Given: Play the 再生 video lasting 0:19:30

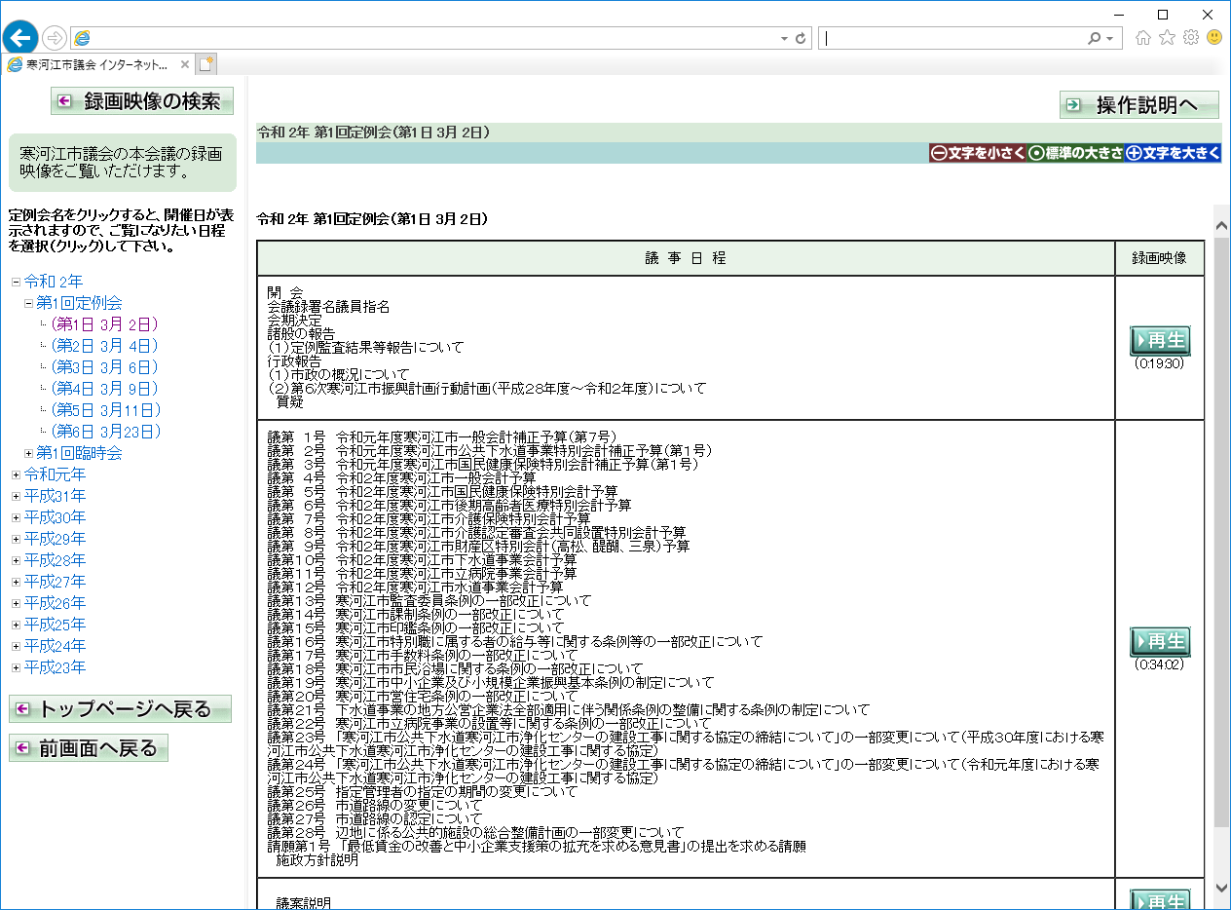Looking at the screenshot, I should pos(1160,341).
